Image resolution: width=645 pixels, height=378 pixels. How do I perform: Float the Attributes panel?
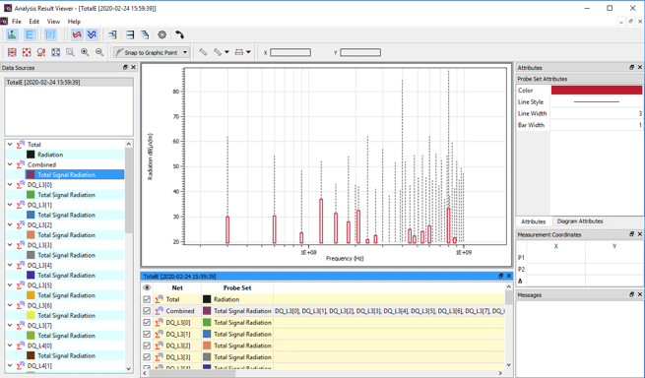632,67
